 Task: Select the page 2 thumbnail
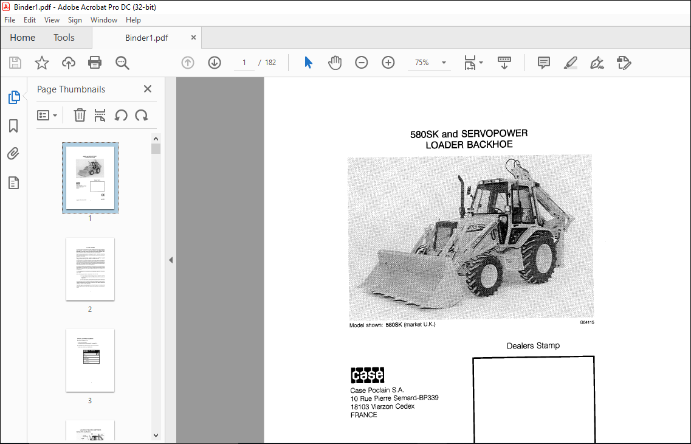[x=91, y=269]
